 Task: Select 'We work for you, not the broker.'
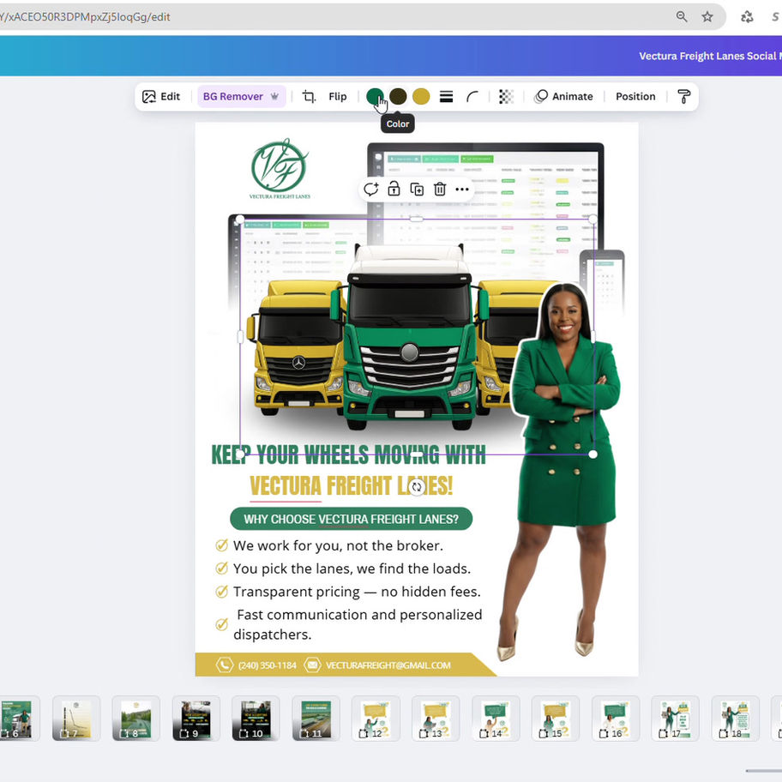pyautogui.click(x=338, y=545)
